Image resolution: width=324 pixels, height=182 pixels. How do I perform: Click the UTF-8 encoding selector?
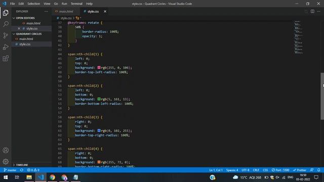(x=246, y=170)
